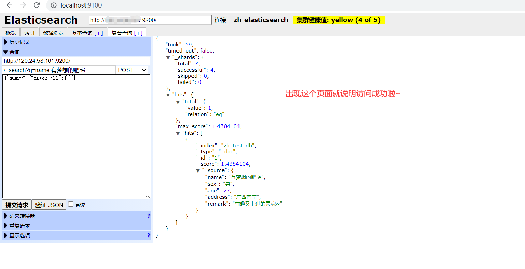Click the "_score" value 1.4384104
The height and width of the screenshot is (269, 525).
(x=235, y=164)
